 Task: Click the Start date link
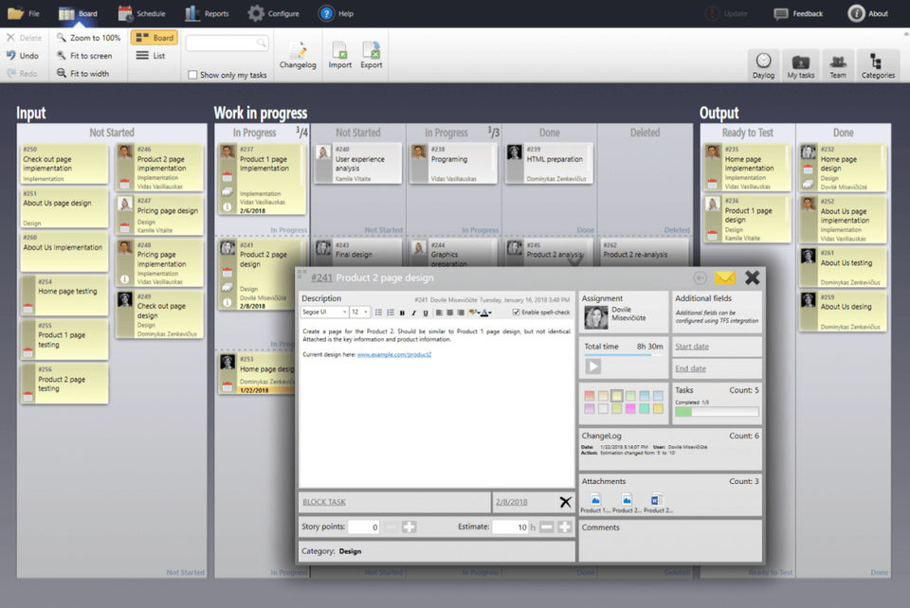pos(692,347)
